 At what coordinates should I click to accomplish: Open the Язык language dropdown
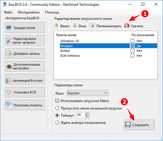(88, 93)
